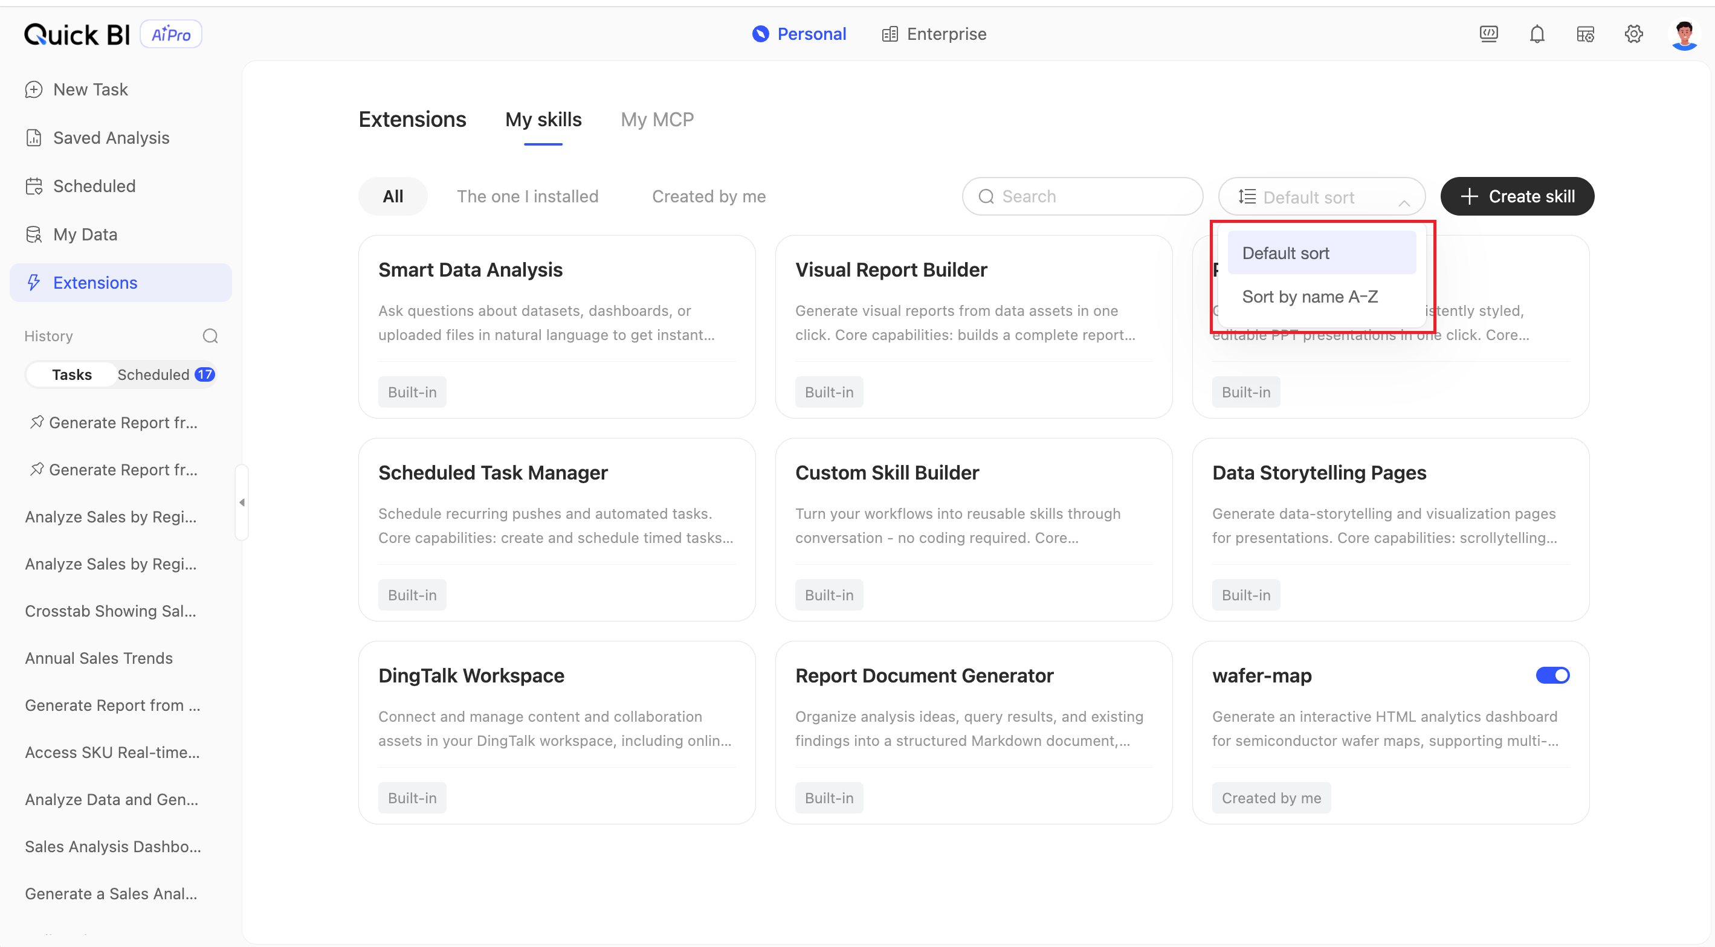Click the Enterprise building icon
1715x947 pixels.
click(890, 34)
